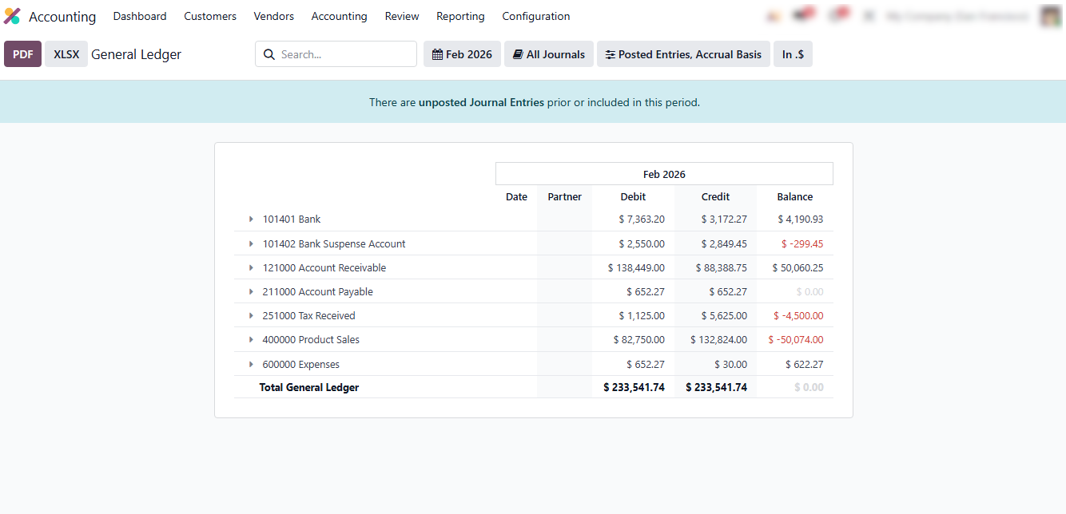This screenshot has height=514, width=1066.
Task: Click the book icon on All Journals
Action: click(x=518, y=55)
